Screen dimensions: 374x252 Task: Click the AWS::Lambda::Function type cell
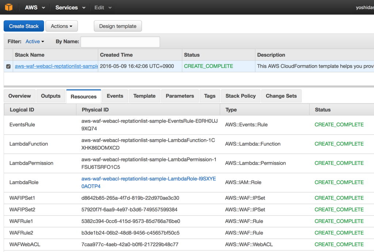pyautogui.click(x=253, y=144)
